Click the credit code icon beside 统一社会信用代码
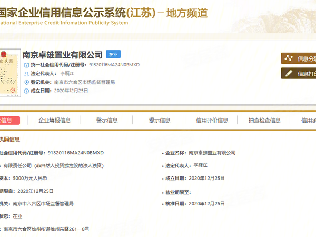The width and height of the screenshot is (316, 237). coord(26,64)
